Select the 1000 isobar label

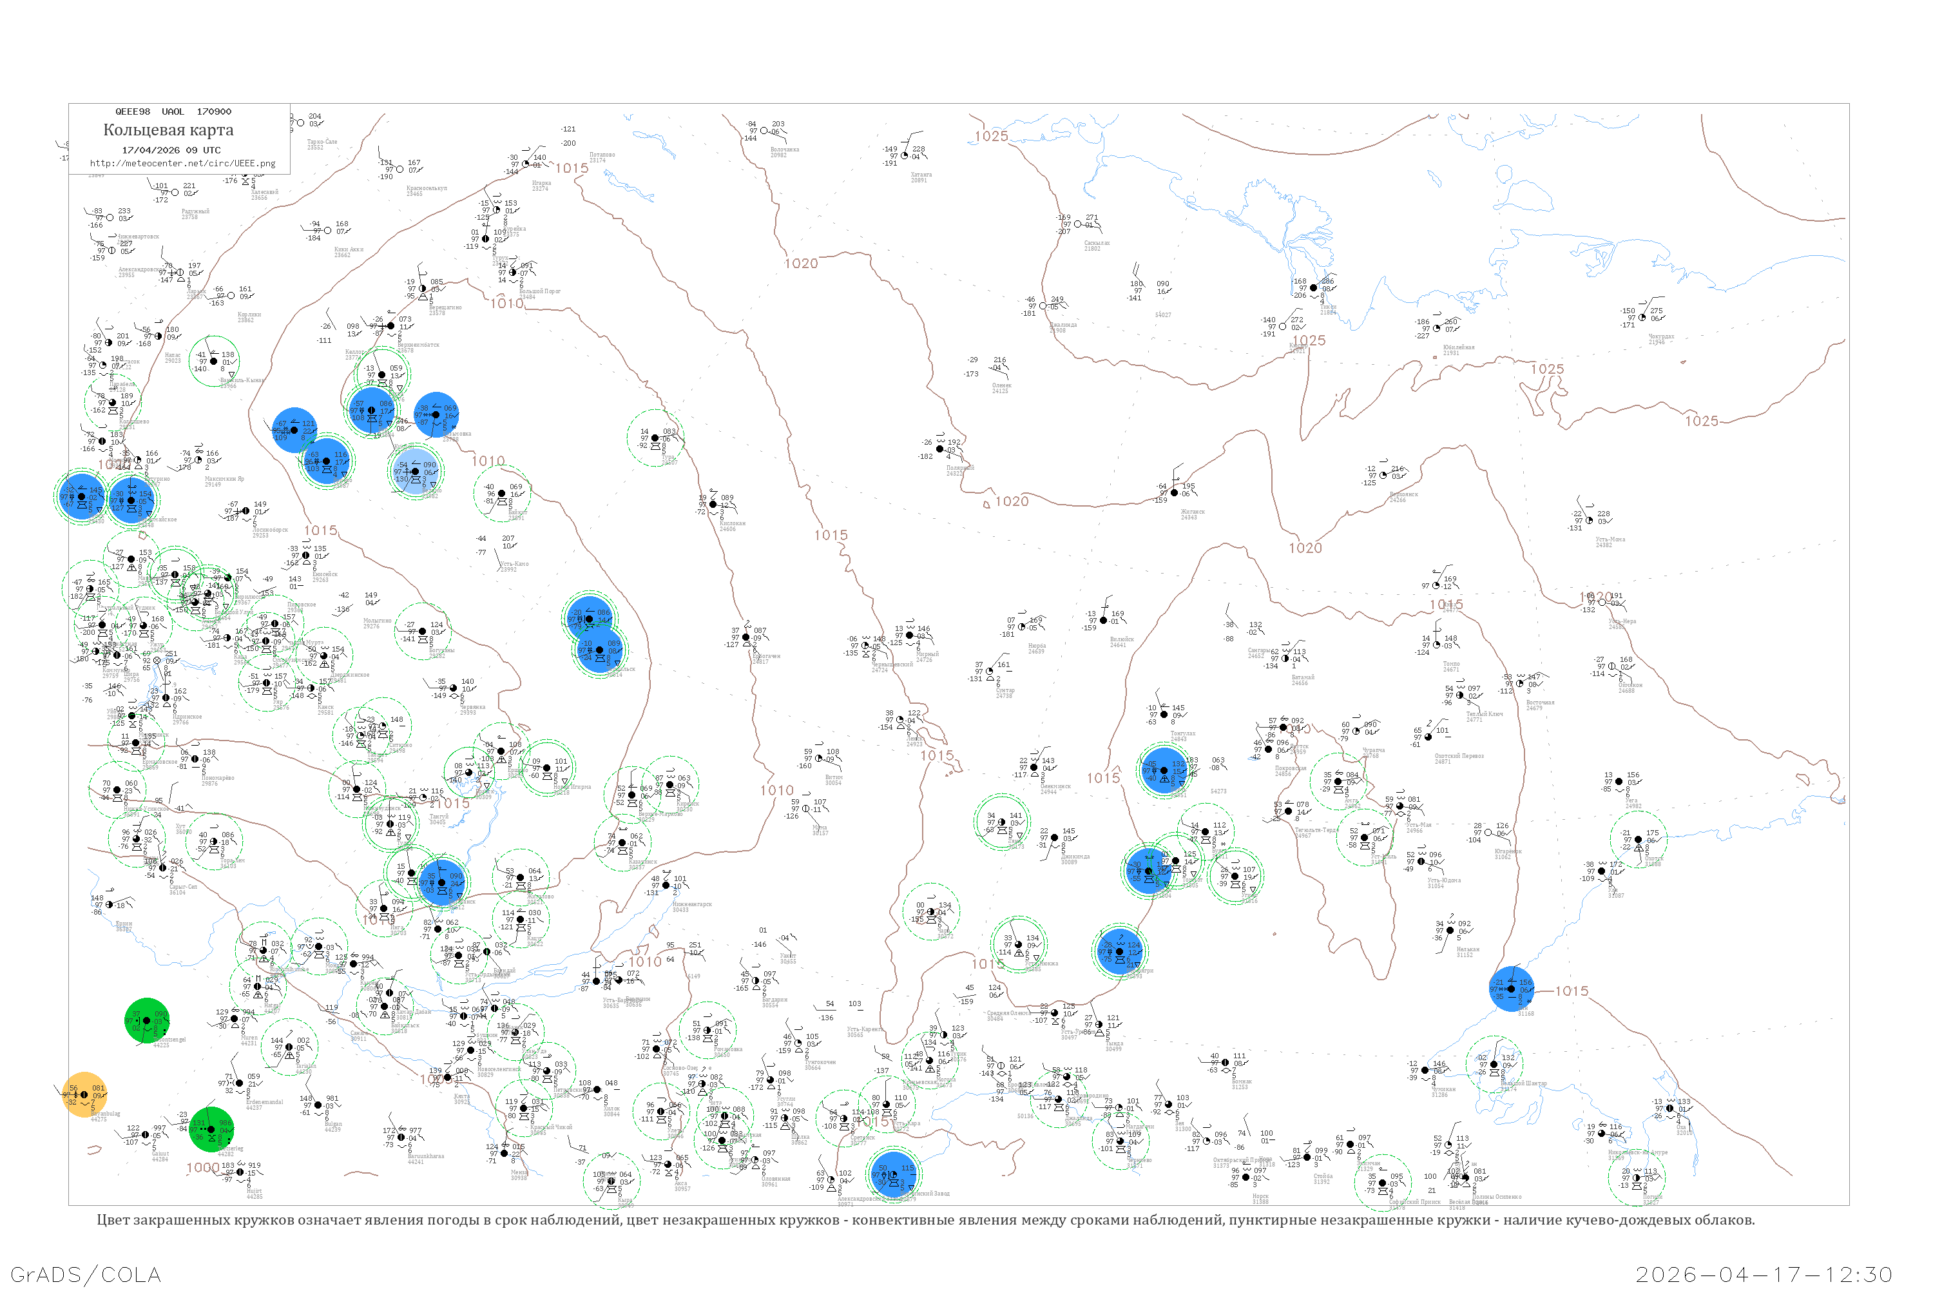tap(202, 1167)
